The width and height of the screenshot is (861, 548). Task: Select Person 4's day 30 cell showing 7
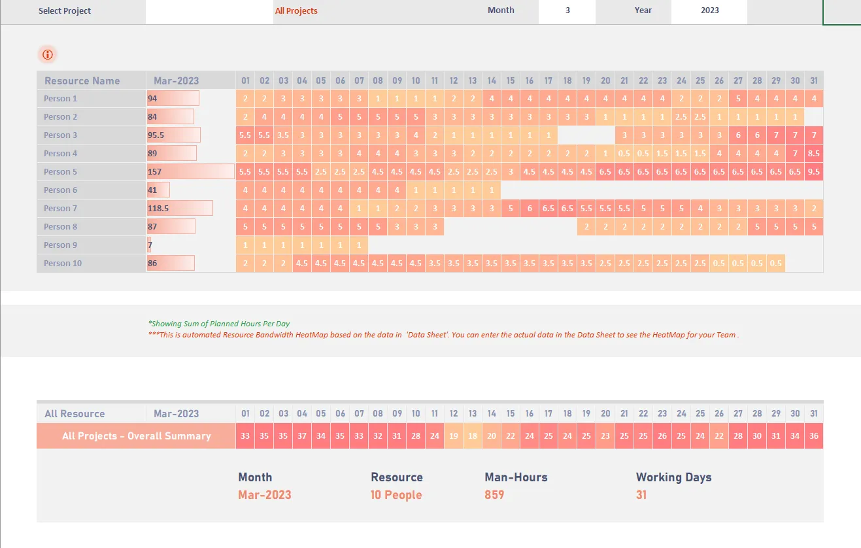795,154
